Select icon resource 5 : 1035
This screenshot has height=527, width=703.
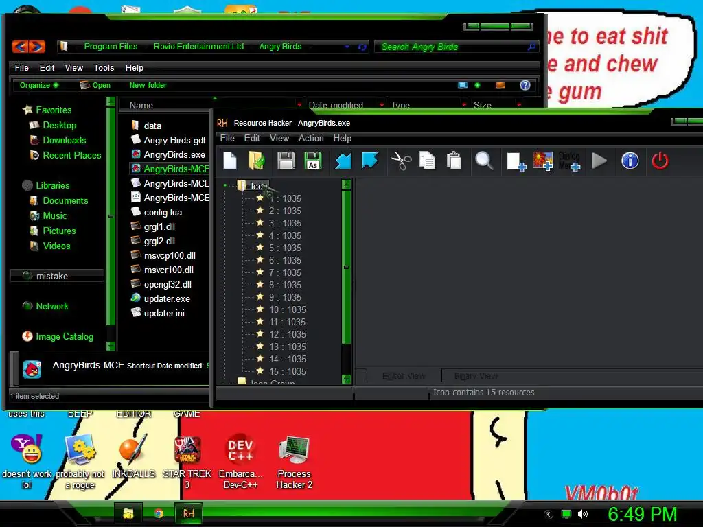pyautogui.click(x=285, y=248)
